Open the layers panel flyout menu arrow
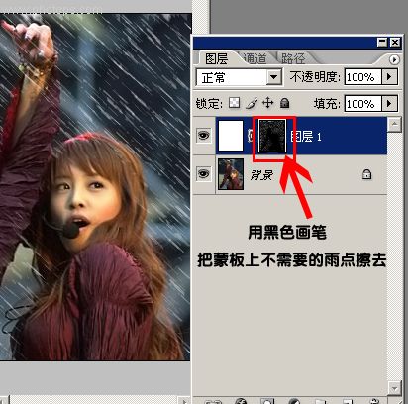 click(x=394, y=59)
